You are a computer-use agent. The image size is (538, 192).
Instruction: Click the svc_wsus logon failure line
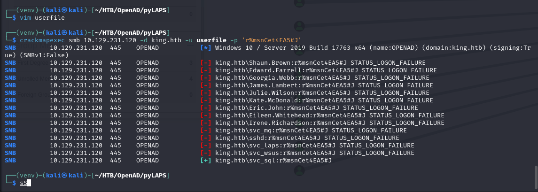click(x=210, y=153)
